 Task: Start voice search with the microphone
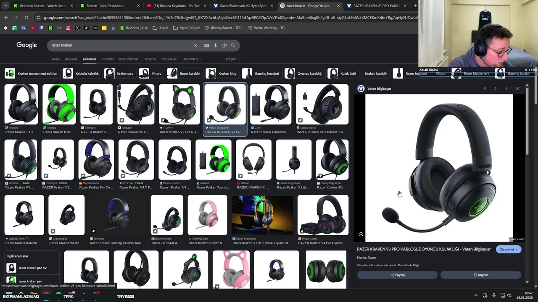pos(216,45)
